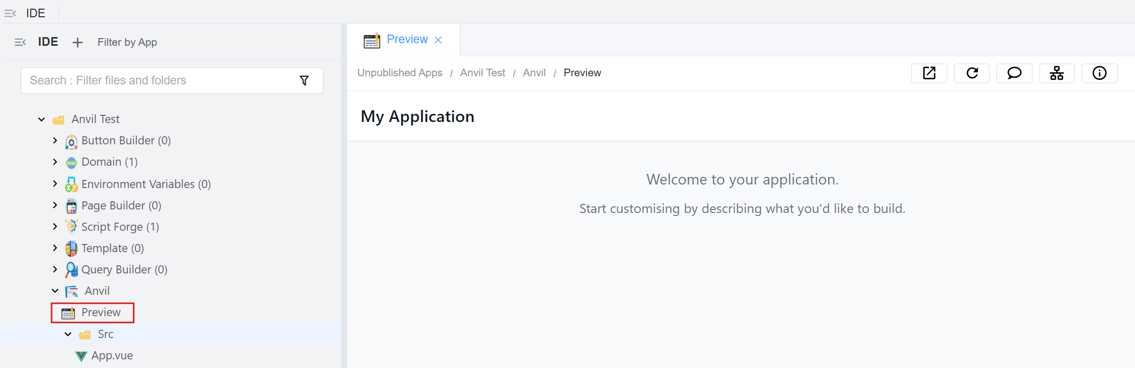The height and width of the screenshot is (368, 1135).
Task: Toggle the IDE panel collapse icon
Action: click(20, 42)
